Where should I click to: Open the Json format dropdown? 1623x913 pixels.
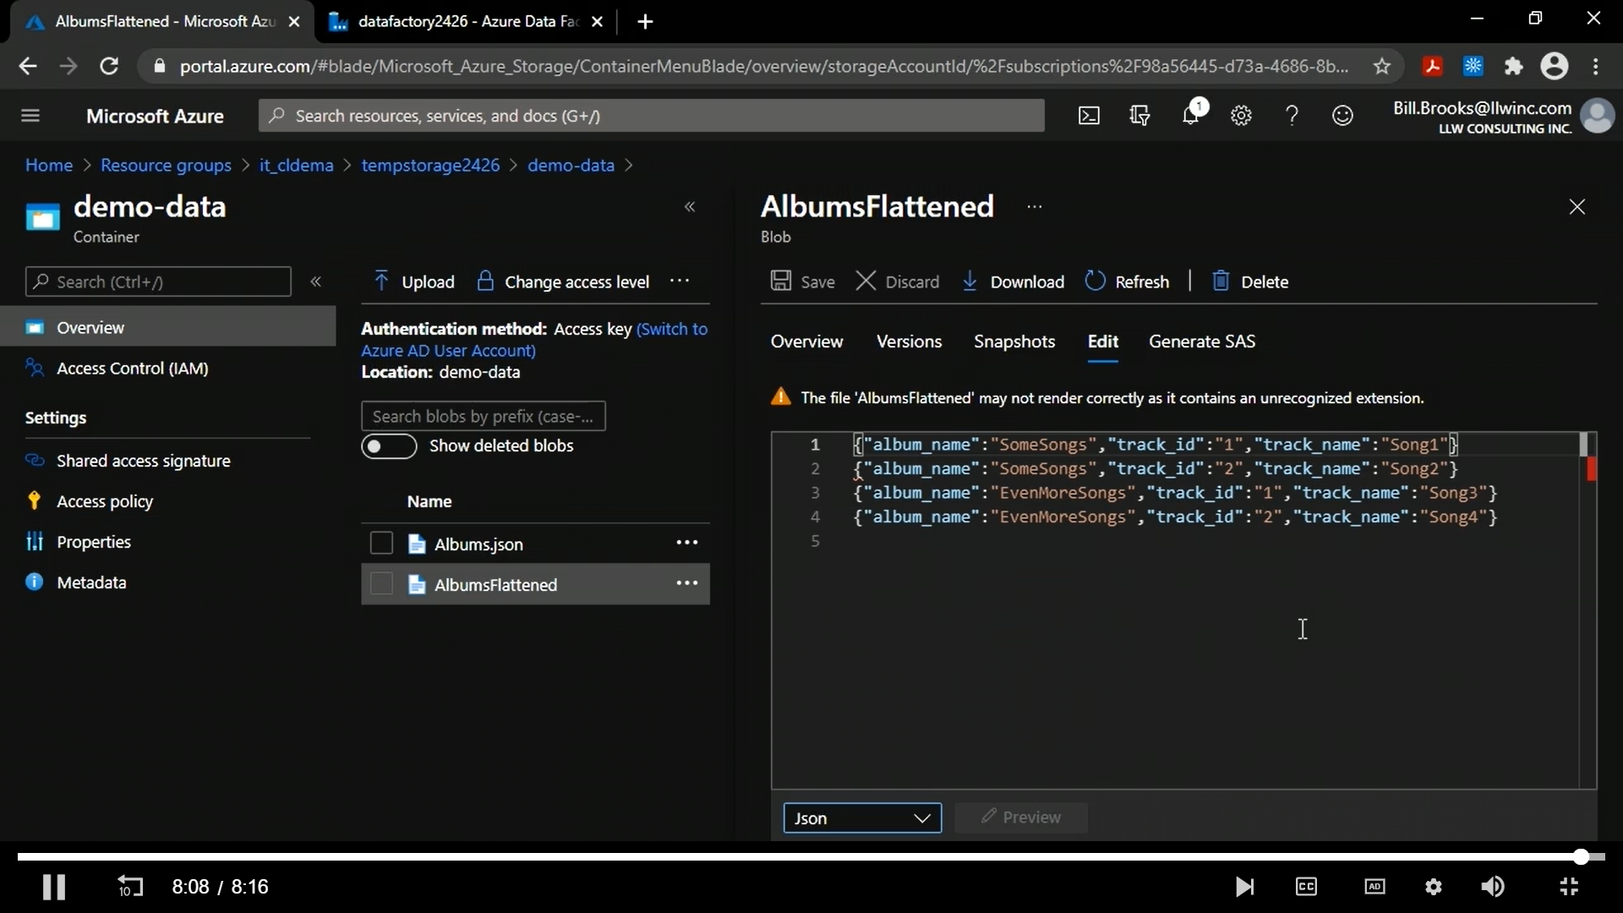coord(862,818)
